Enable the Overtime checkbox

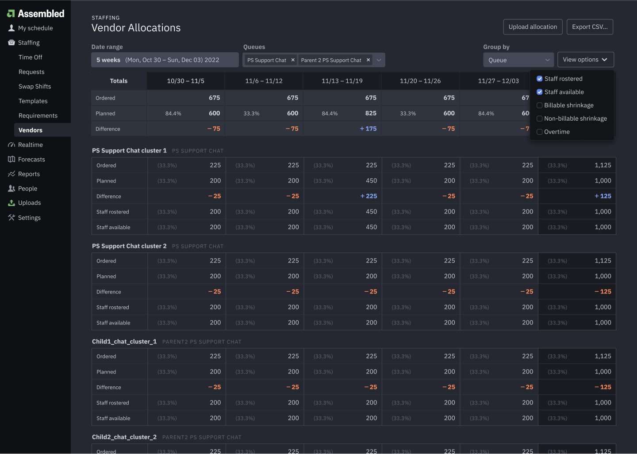pos(540,132)
